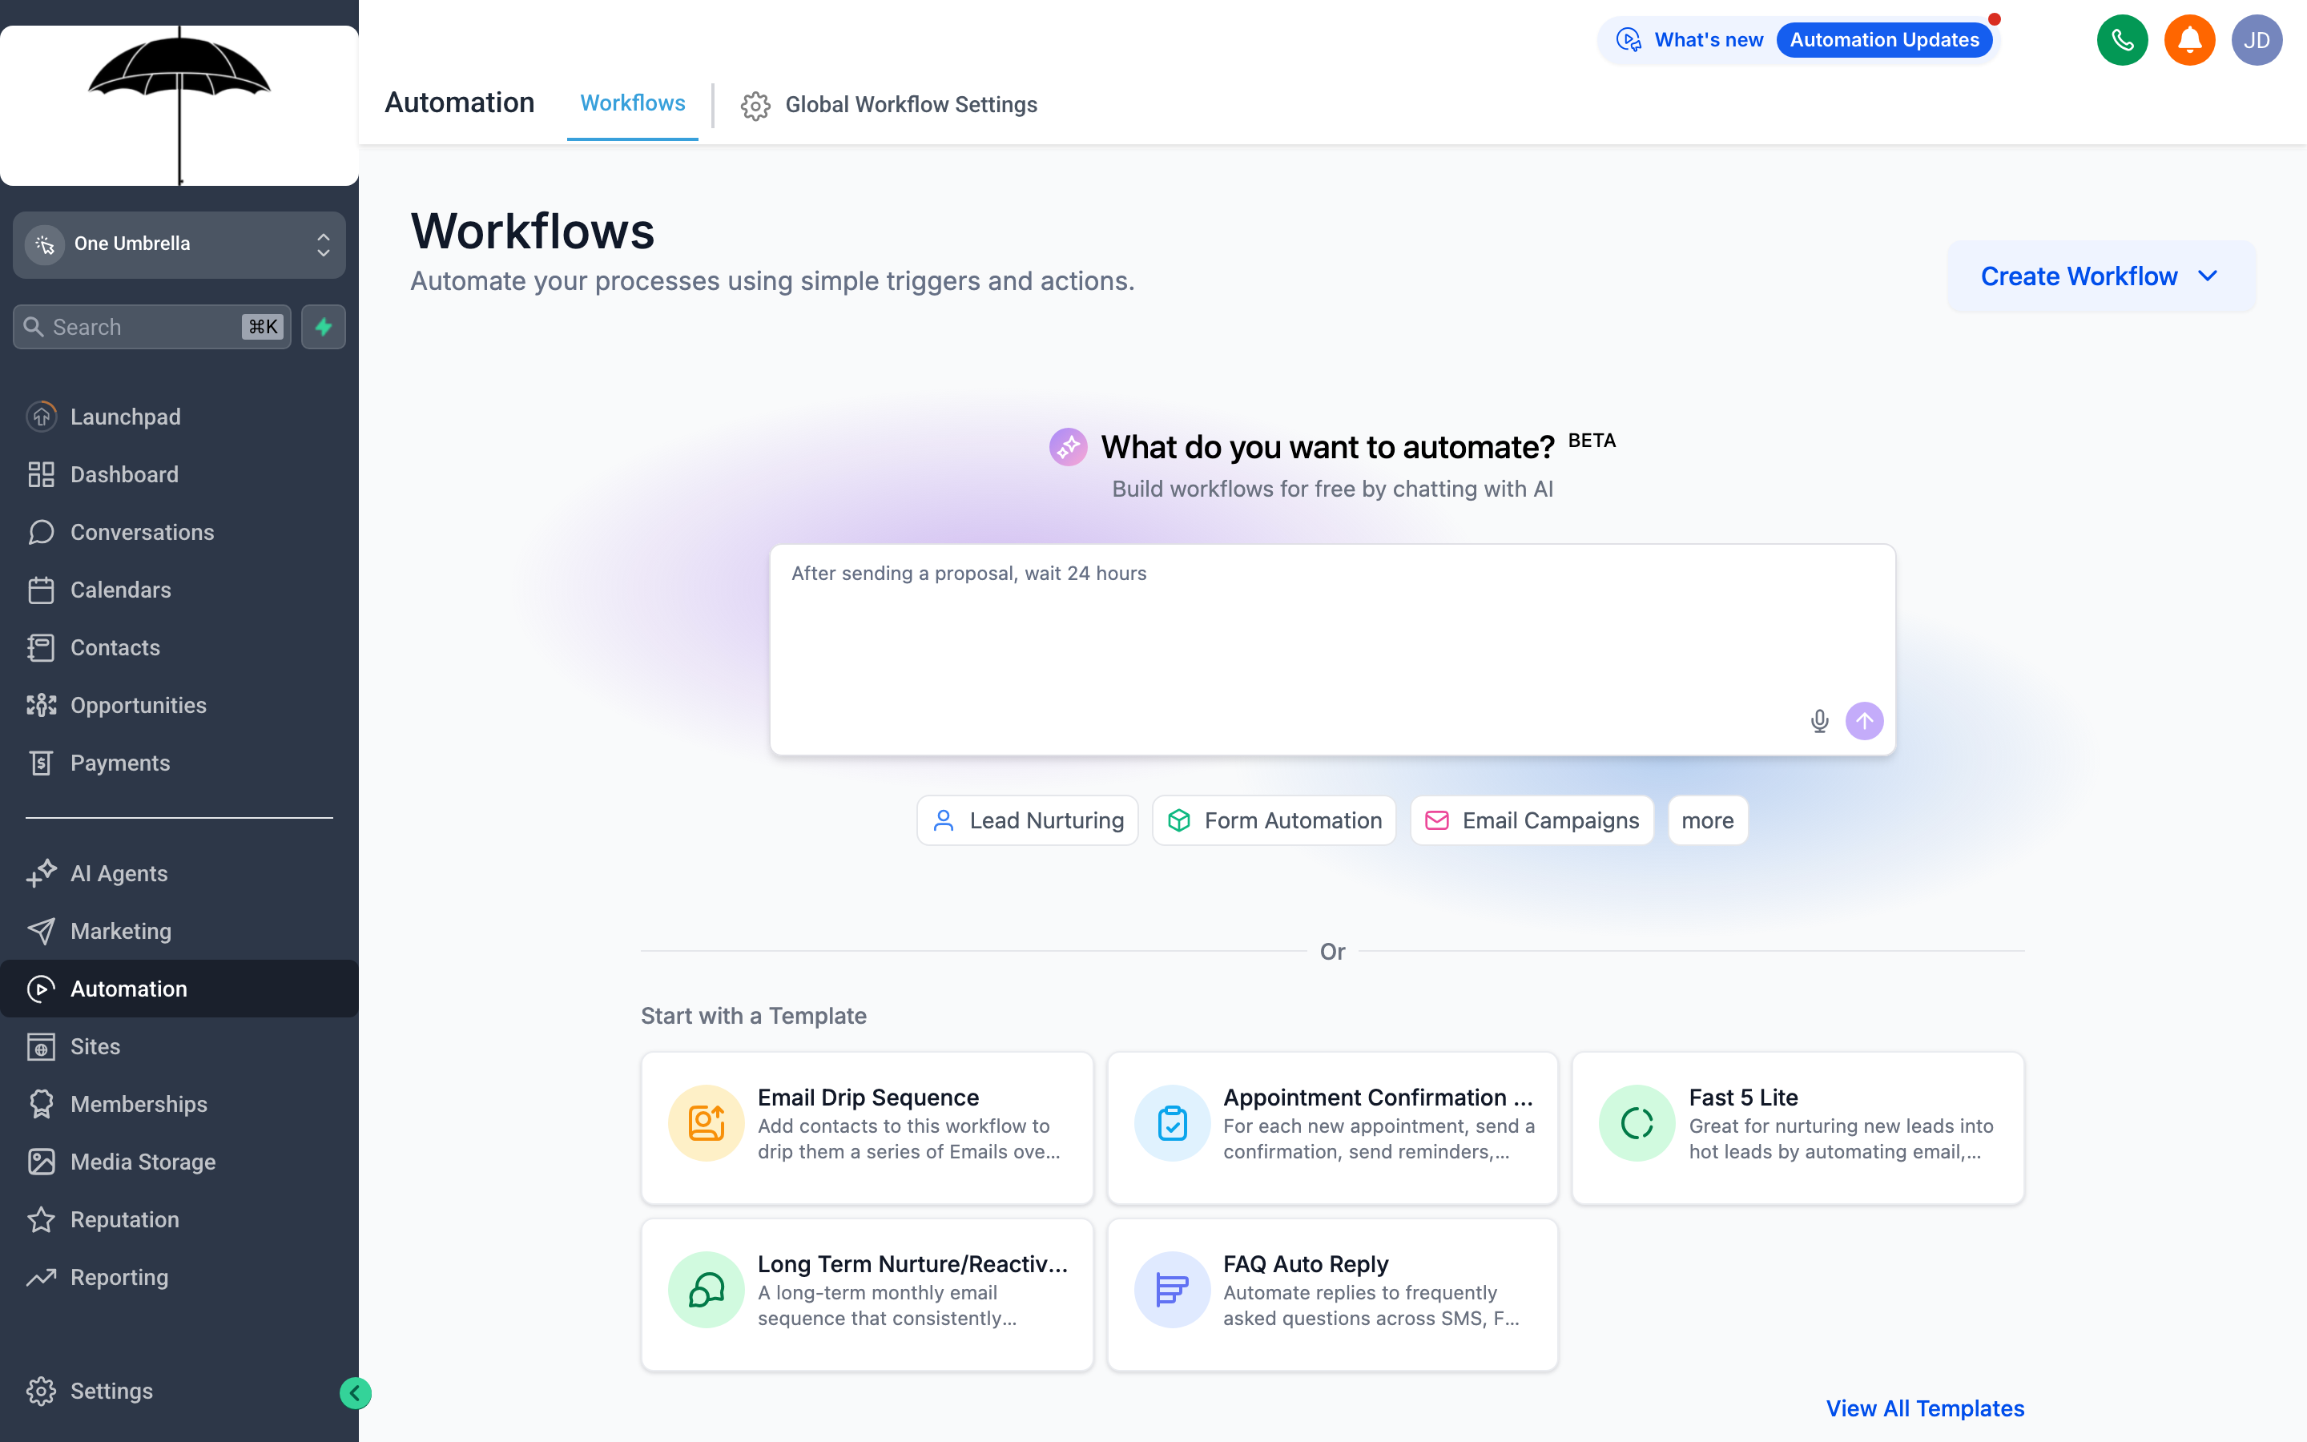Expand the One Umbrella account switcher

pyautogui.click(x=179, y=244)
